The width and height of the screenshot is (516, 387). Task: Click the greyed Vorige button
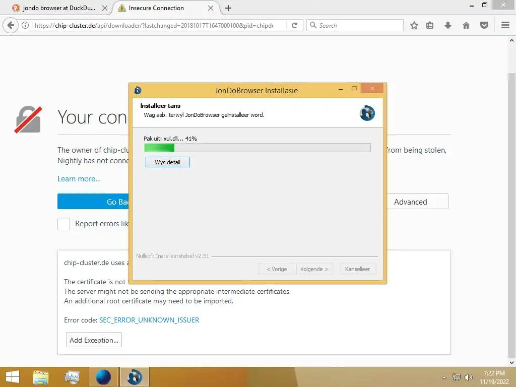point(277,269)
